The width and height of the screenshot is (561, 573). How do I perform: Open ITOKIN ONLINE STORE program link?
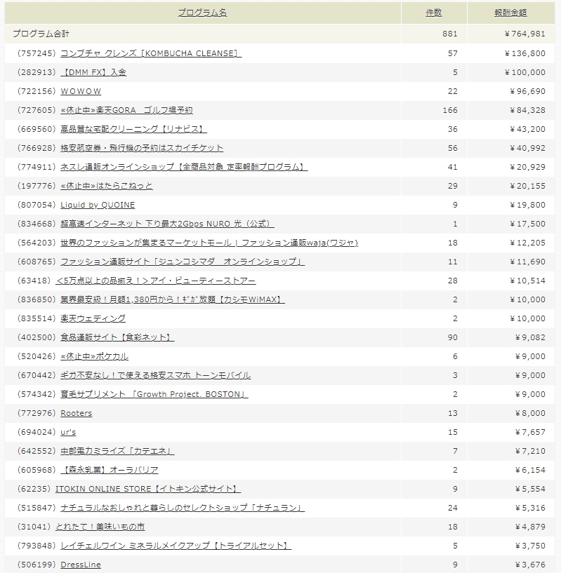tap(148, 490)
